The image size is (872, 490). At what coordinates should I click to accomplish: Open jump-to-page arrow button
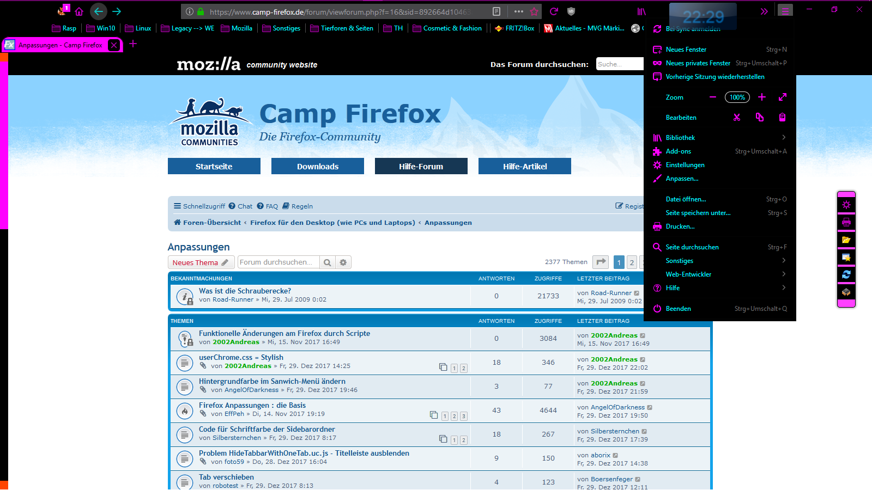pos(601,262)
